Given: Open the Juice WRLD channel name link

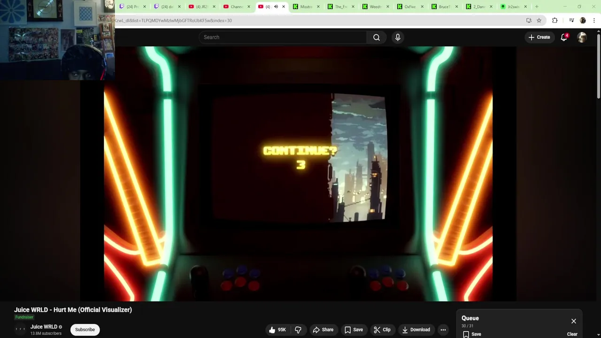Looking at the screenshot, I should 44,327.
